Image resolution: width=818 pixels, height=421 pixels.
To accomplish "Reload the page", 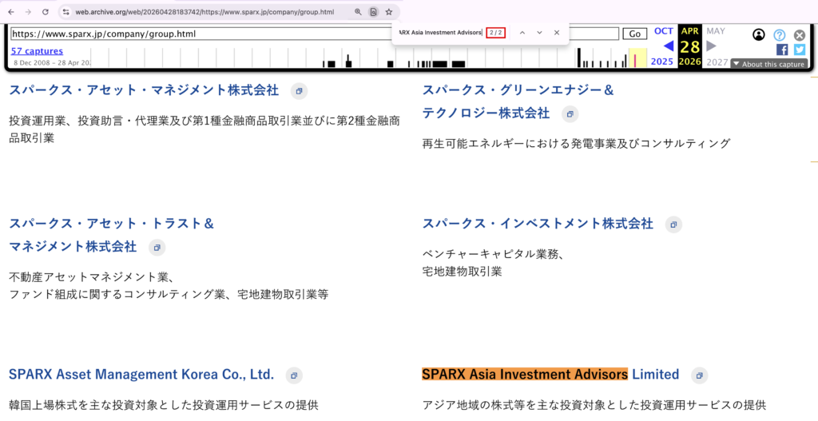I will pyautogui.click(x=46, y=11).
